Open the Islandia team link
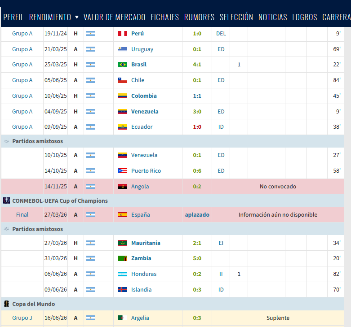Screen dimensions: 351x327 tap(141, 289)
